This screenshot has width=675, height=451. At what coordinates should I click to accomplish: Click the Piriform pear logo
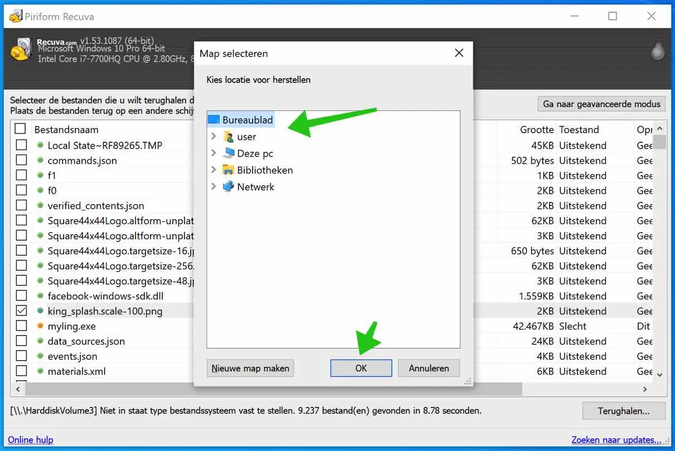(x=658, y=50)
